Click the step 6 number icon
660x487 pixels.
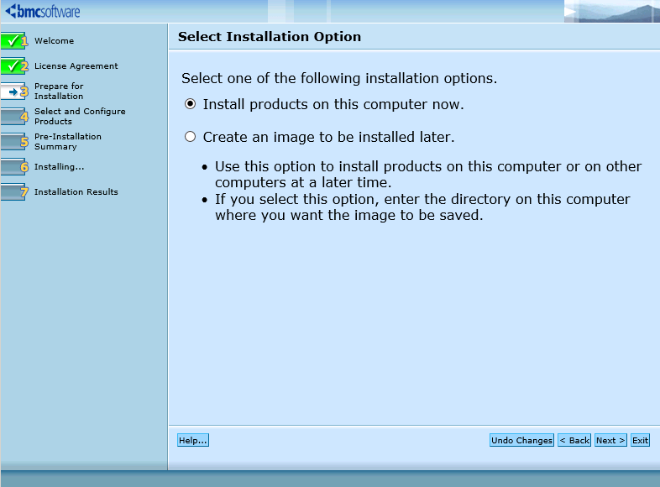pos(14,167)
